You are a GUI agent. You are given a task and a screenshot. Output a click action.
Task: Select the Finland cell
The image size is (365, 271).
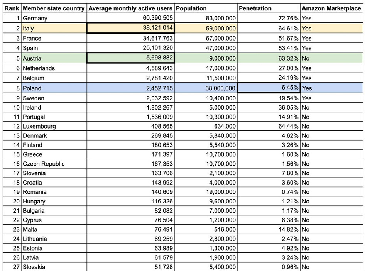tap(54, 145)
